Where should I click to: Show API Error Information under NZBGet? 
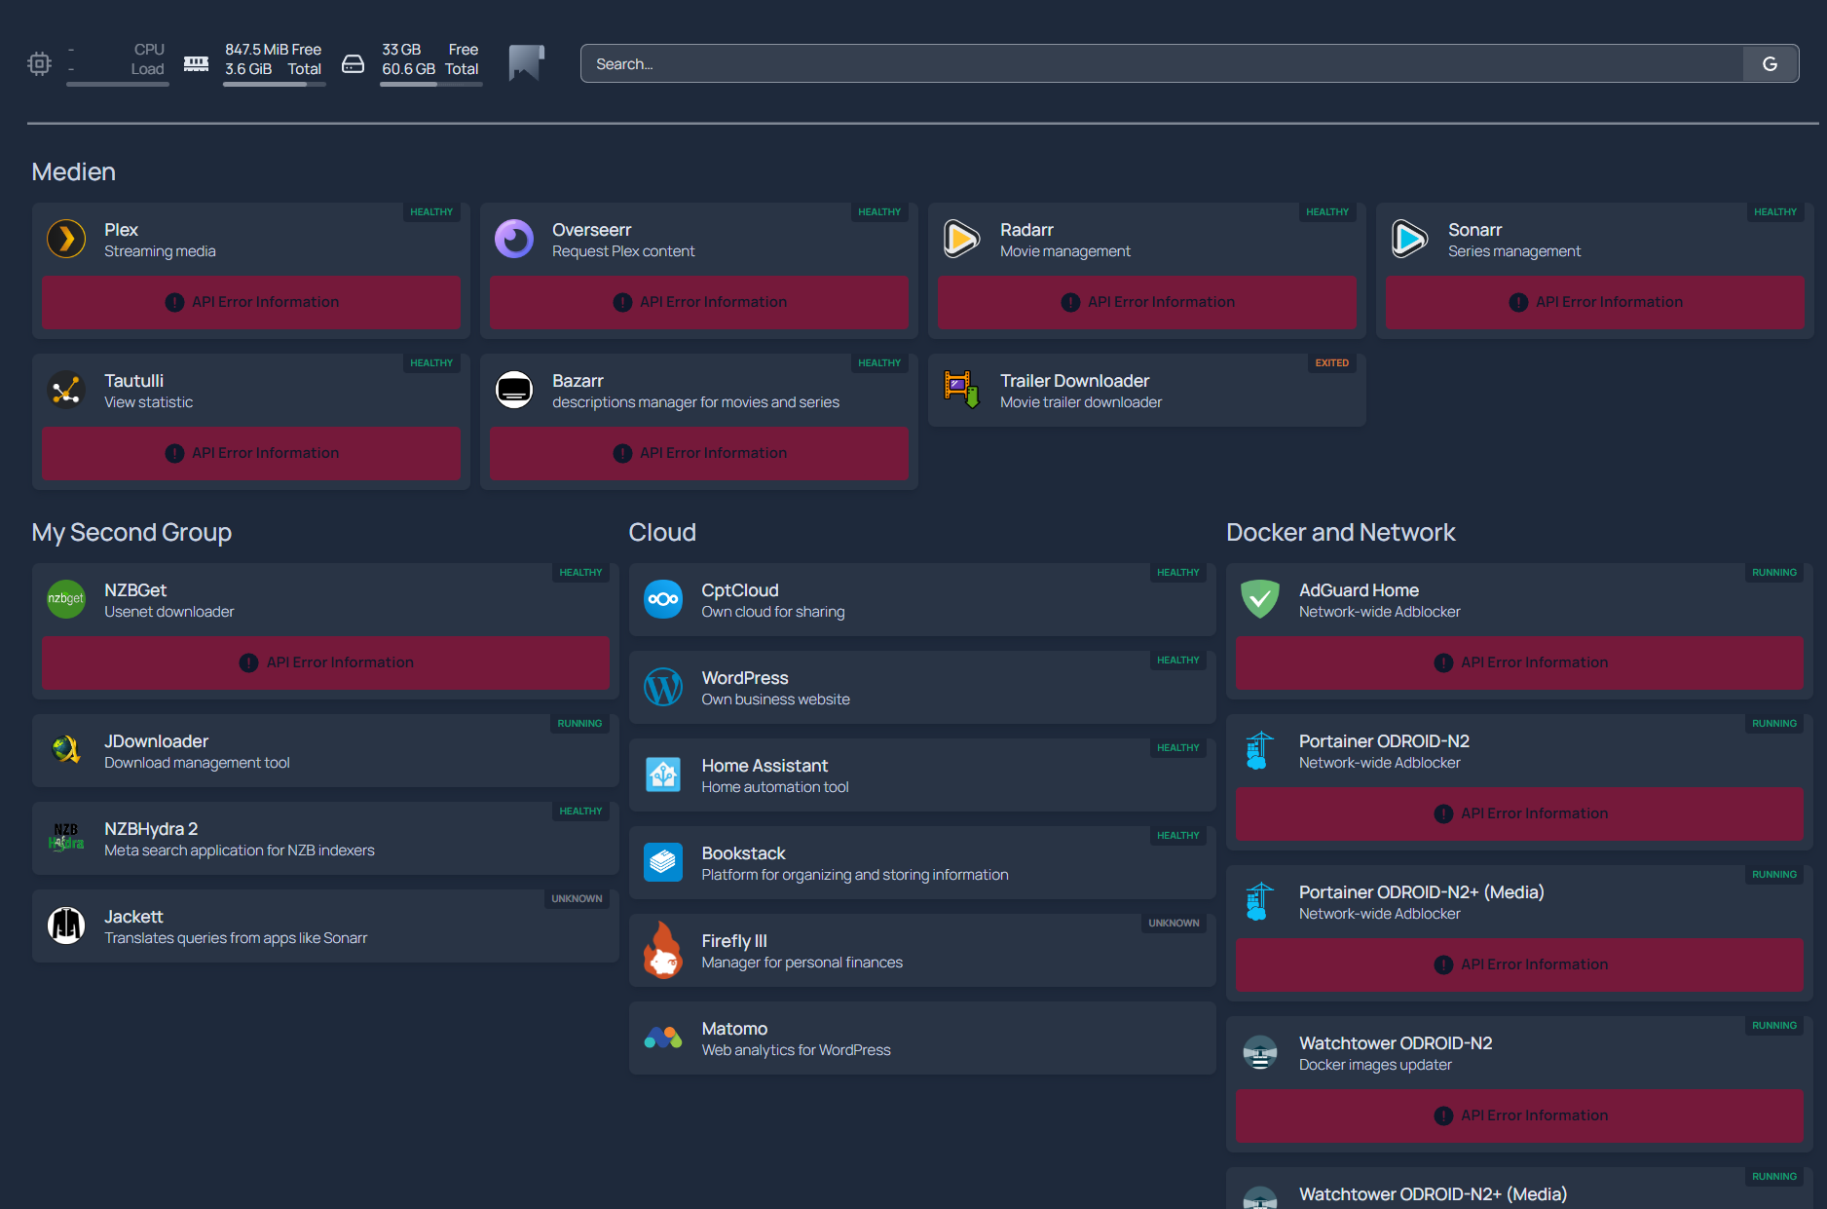[325, 662]
